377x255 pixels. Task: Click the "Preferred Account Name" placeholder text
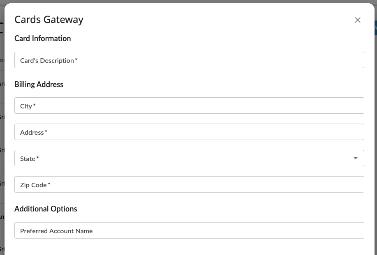[56, 231]
